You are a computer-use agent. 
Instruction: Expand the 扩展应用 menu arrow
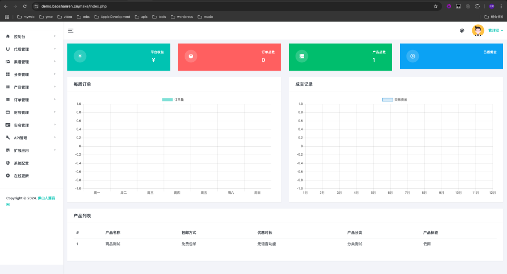tap(55, 150)
